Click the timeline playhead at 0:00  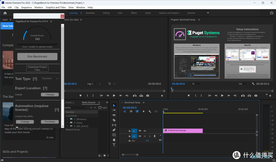click(163, 111)
